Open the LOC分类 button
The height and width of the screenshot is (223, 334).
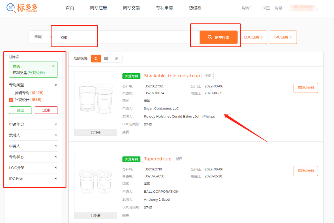[254, 37]
